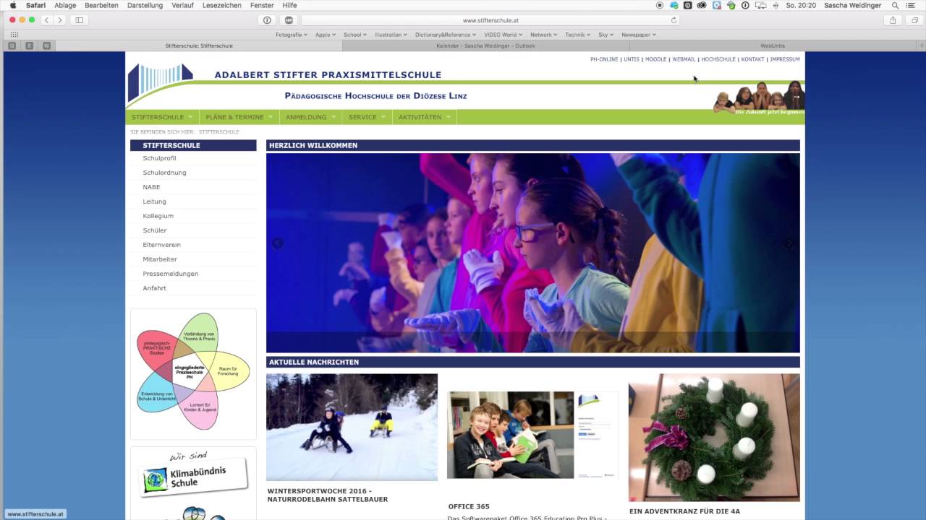Viewport: 926px width, 520px height.
Task: Expand the Technik bookmarks folder
Action: 577,35
